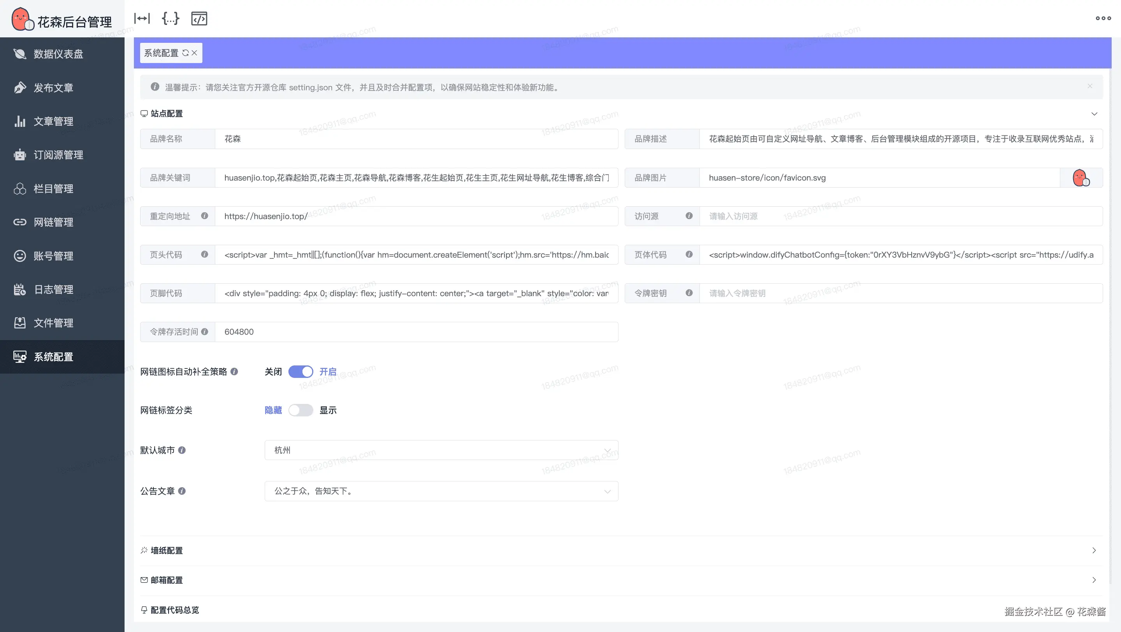The width and height of the screenshot is (1121, 632).
Task: Click info icon beside 令牌密钥 label
Action: pos(689,293)
